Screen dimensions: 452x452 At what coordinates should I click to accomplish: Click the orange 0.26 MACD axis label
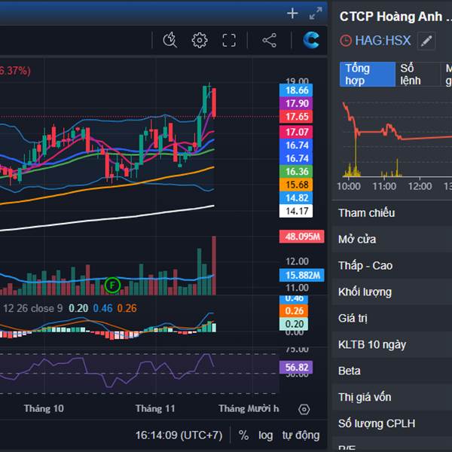tap(294, 310)
